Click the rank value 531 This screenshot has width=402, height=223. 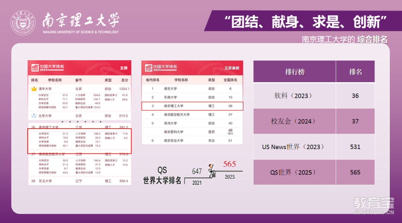(x=355, y=147)
